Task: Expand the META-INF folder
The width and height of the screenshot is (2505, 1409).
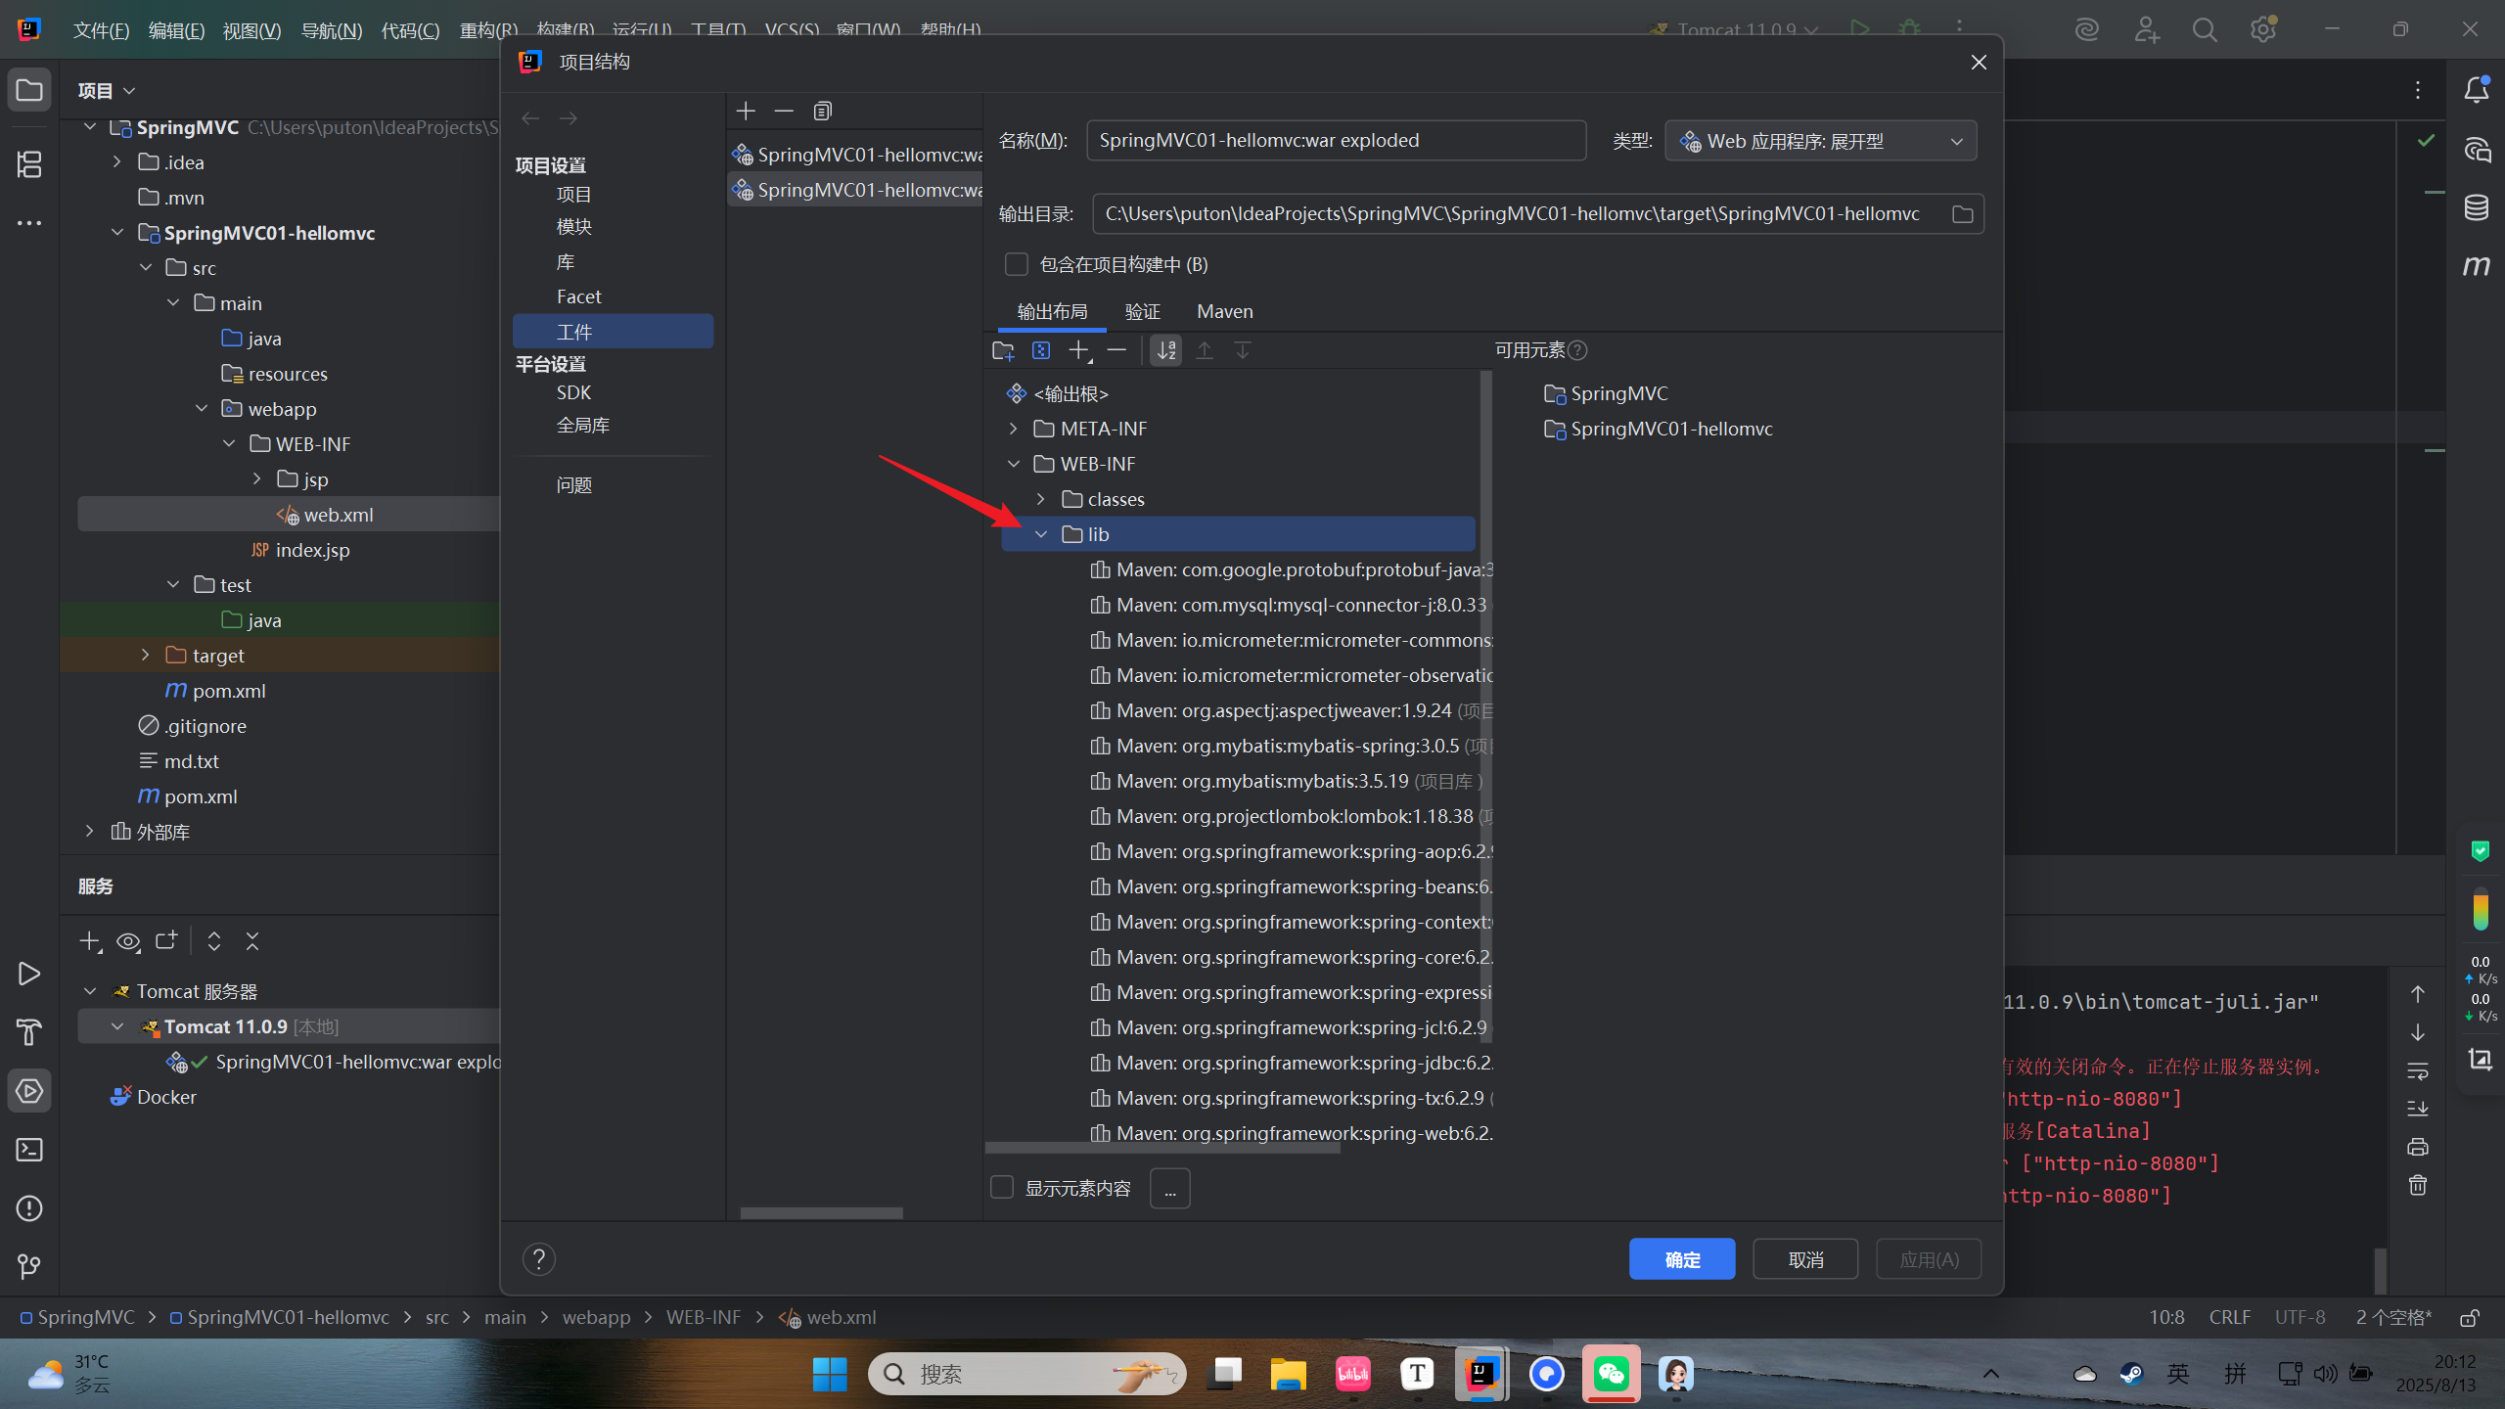Action: point(1014,429)
